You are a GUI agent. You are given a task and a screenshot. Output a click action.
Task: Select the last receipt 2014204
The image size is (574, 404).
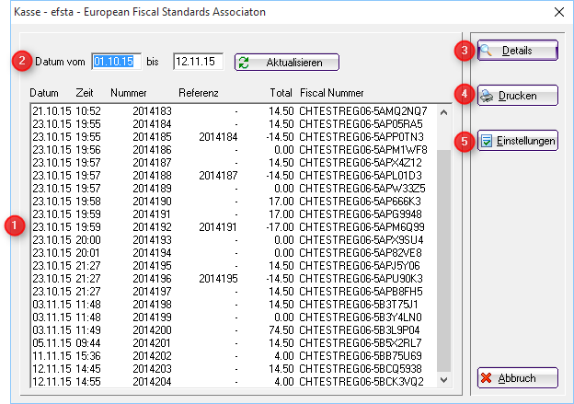click(x=230, y=380)
